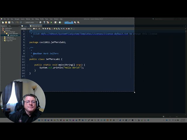Expand the Dependencies node
Image resolution: width=187 pixels, height=140 pixels.
tap(3, 37)
